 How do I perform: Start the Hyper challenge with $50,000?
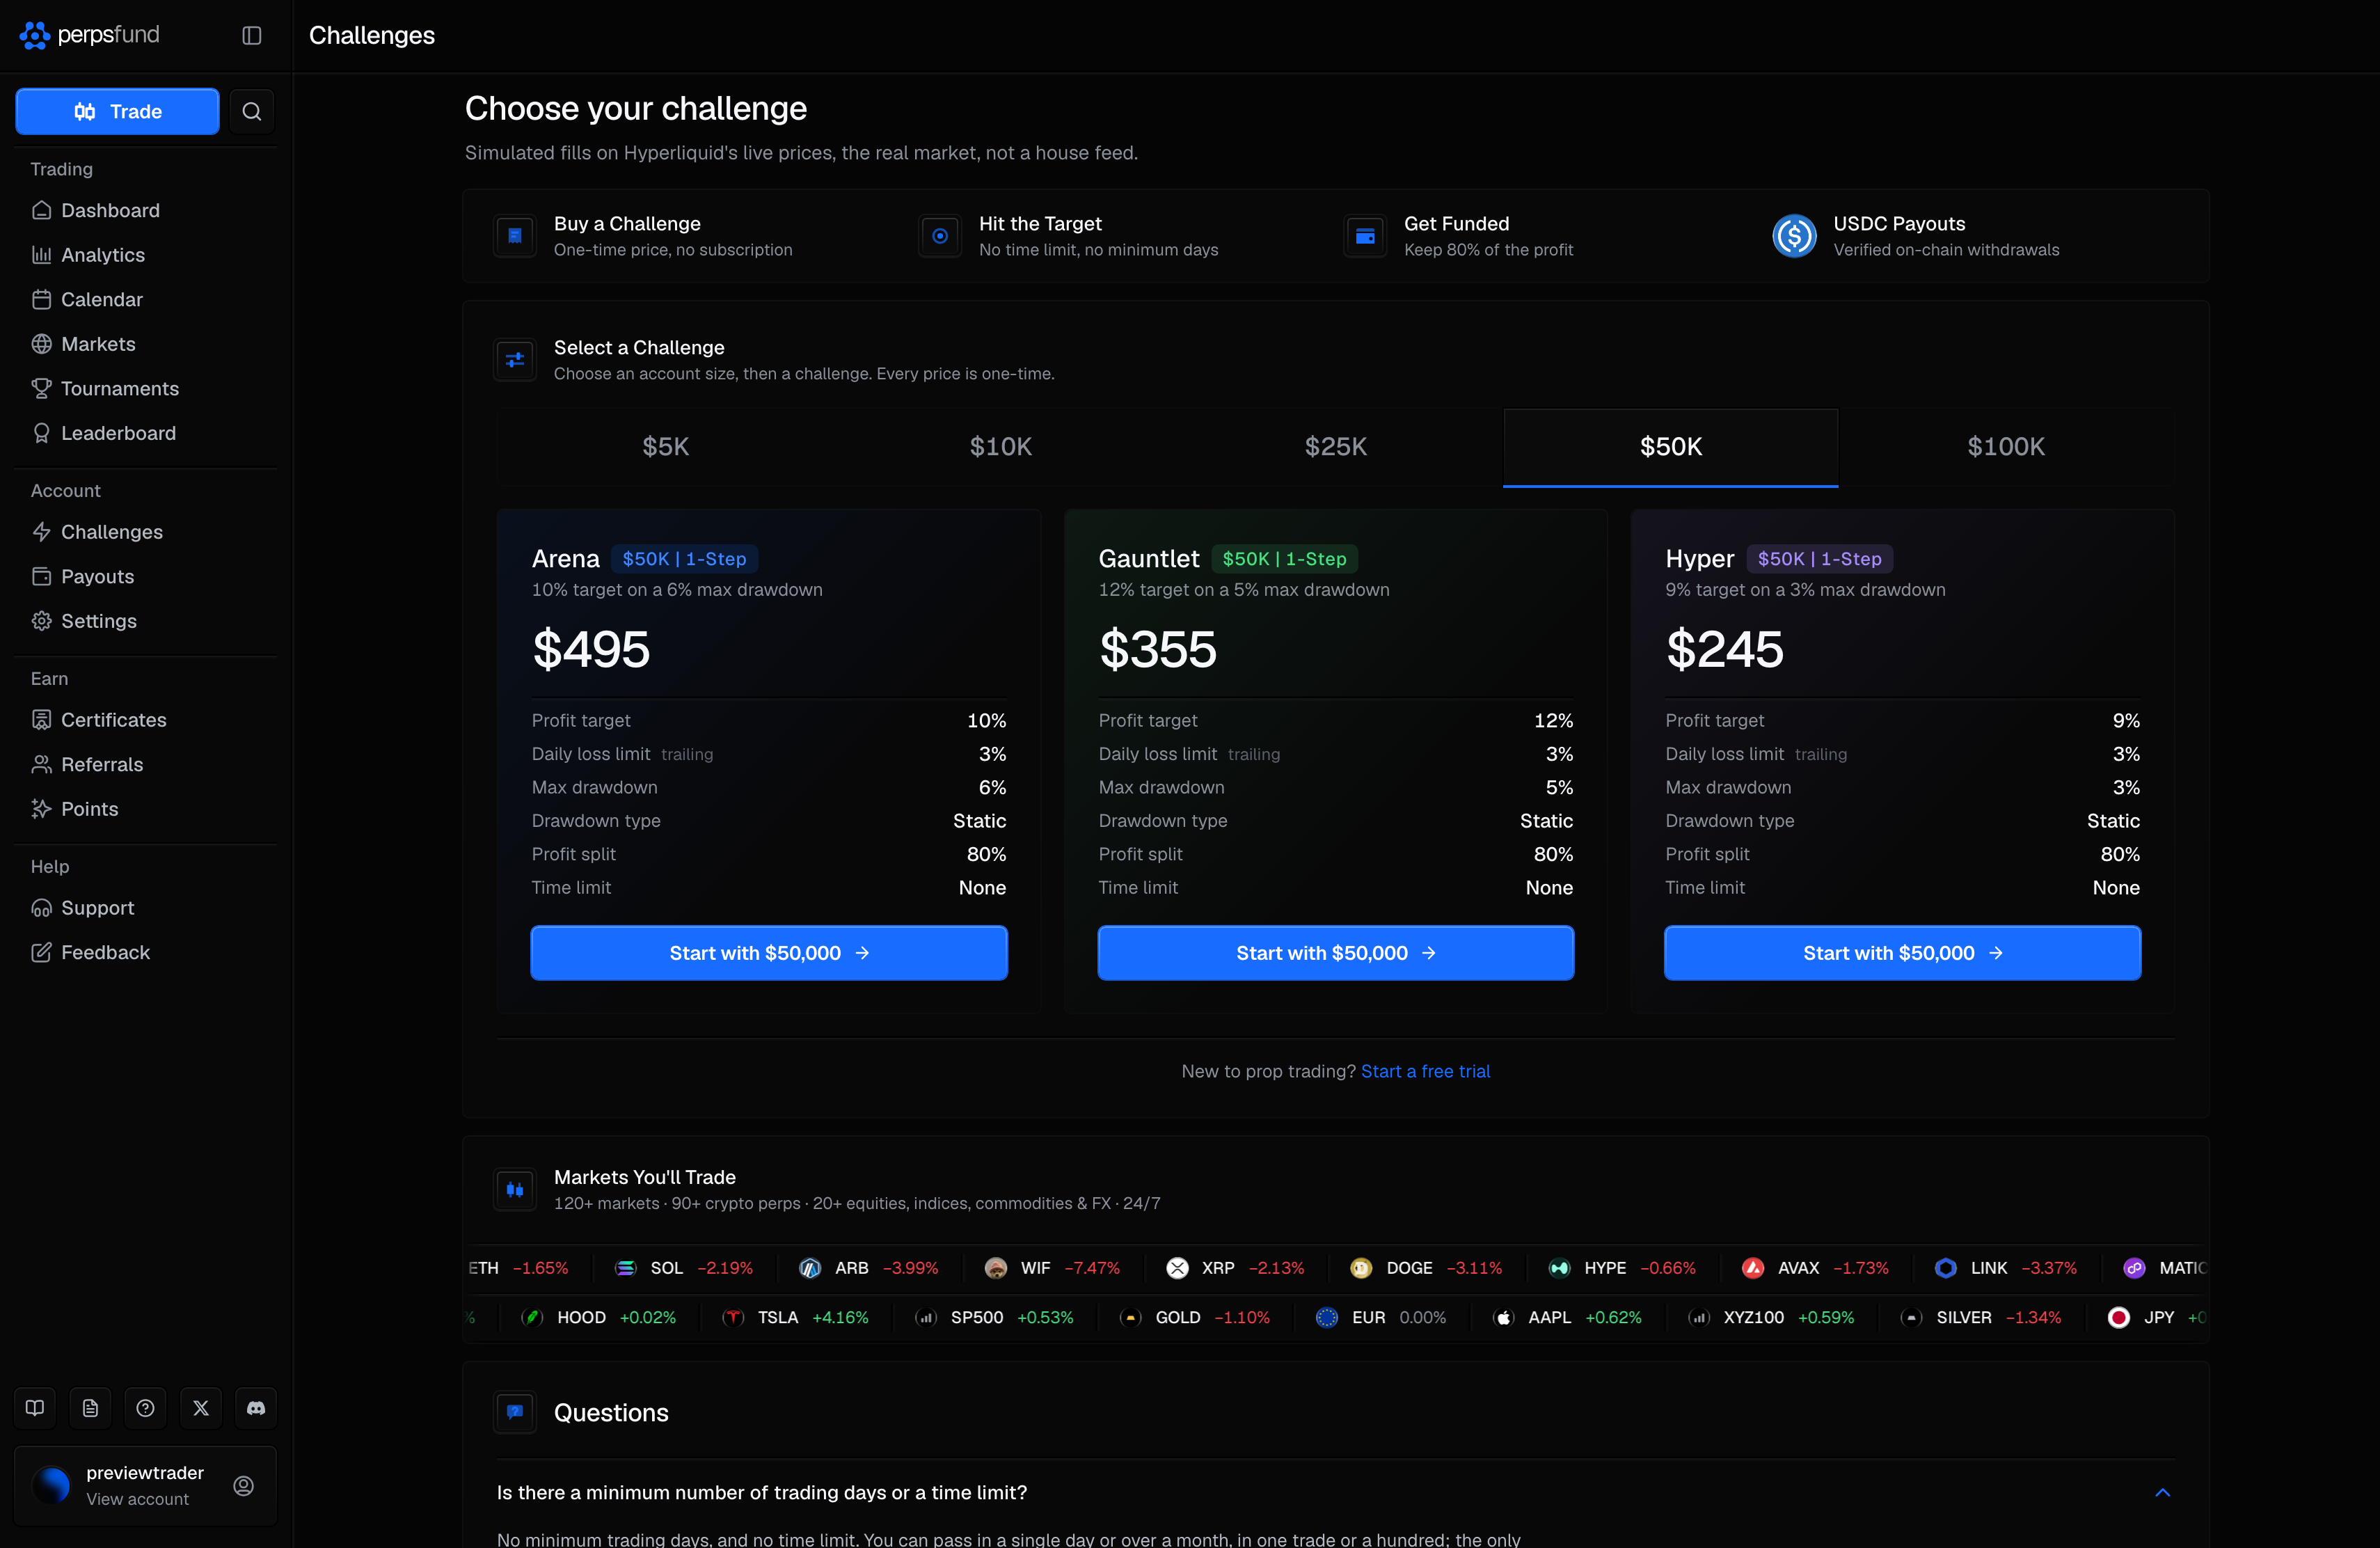[x=1902, y=953]
